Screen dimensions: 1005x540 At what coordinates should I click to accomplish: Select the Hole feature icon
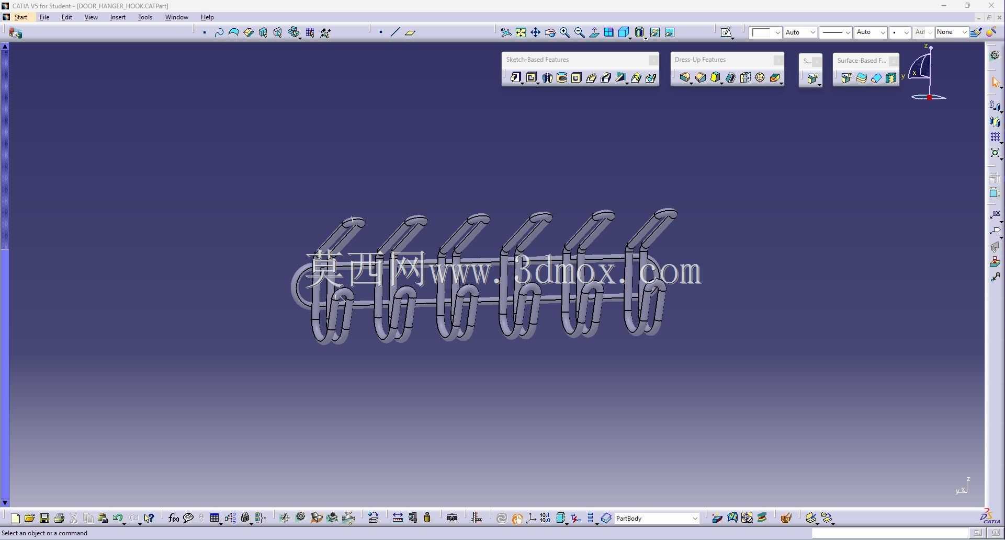(x=576, y=77)
